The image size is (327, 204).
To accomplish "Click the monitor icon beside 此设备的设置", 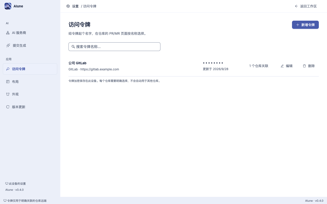I will (7, 184).
